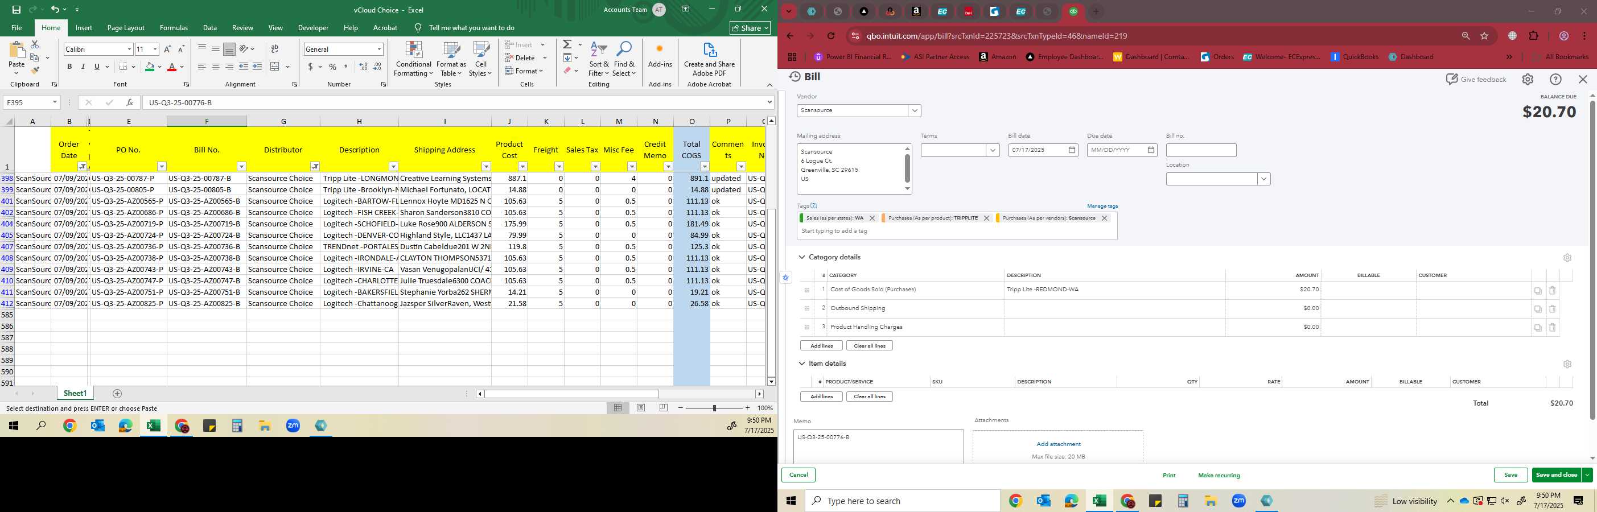Click the Cut scissors icon
This screenshot has height=512, width=1597.
(35, 44)
